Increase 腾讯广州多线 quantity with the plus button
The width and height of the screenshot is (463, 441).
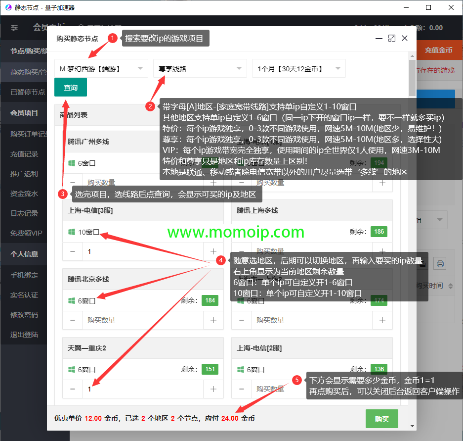coord(213,183)
